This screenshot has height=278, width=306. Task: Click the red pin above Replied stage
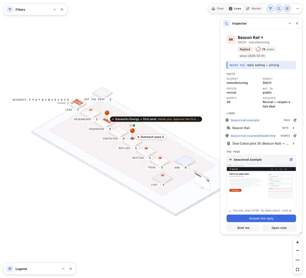coord(132,131)
